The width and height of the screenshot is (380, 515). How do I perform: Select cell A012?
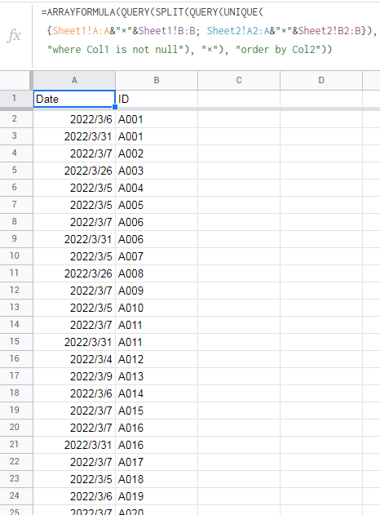[x=157, y=359]
